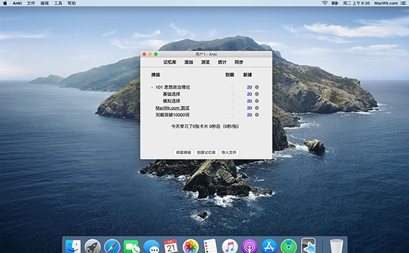Screen dimensions: 409x253
Task: Open Calendar showing 21 in Dock
Action: coord(171,246)
